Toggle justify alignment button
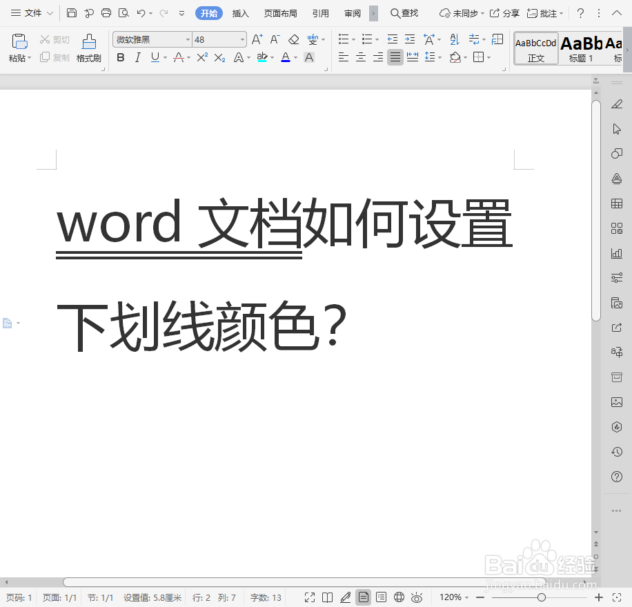This screenshot has height=607, width=632. [x=395, y=57]
